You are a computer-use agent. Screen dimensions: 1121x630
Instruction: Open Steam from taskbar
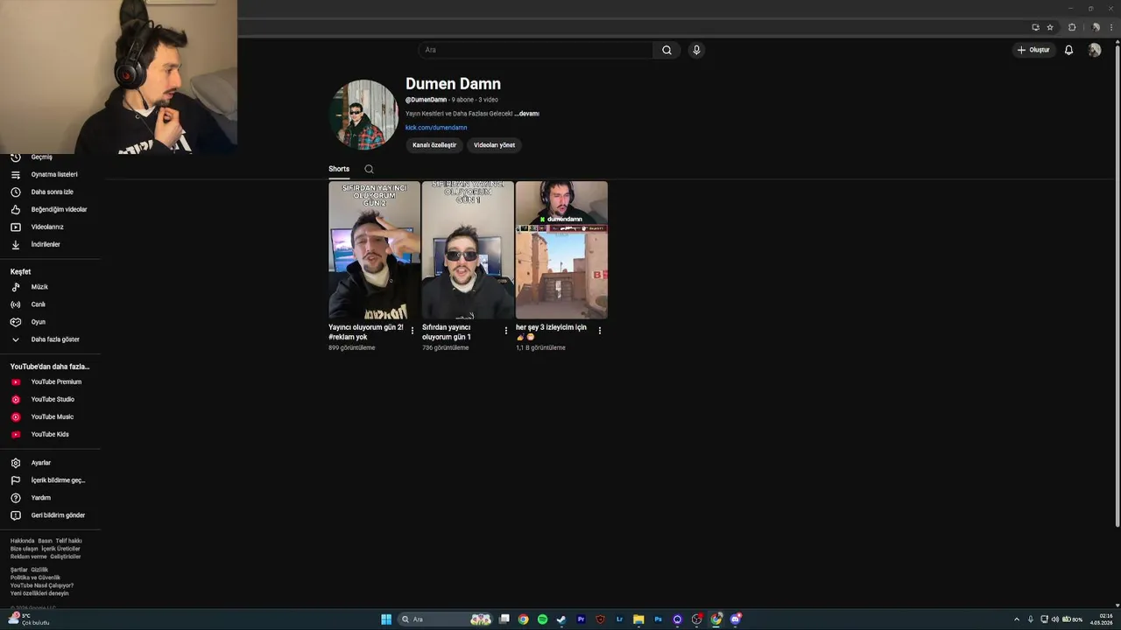tap(561, 619)
